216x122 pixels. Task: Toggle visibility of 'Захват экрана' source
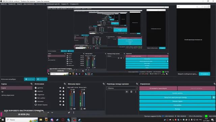60,105
